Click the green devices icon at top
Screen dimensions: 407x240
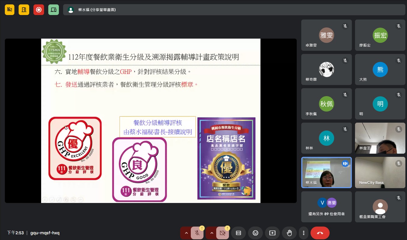[x=54, y=10]
